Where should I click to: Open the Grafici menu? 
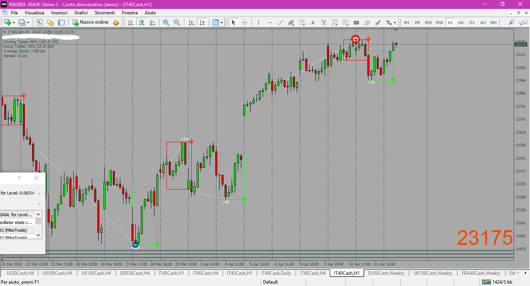tap(81, 13)
